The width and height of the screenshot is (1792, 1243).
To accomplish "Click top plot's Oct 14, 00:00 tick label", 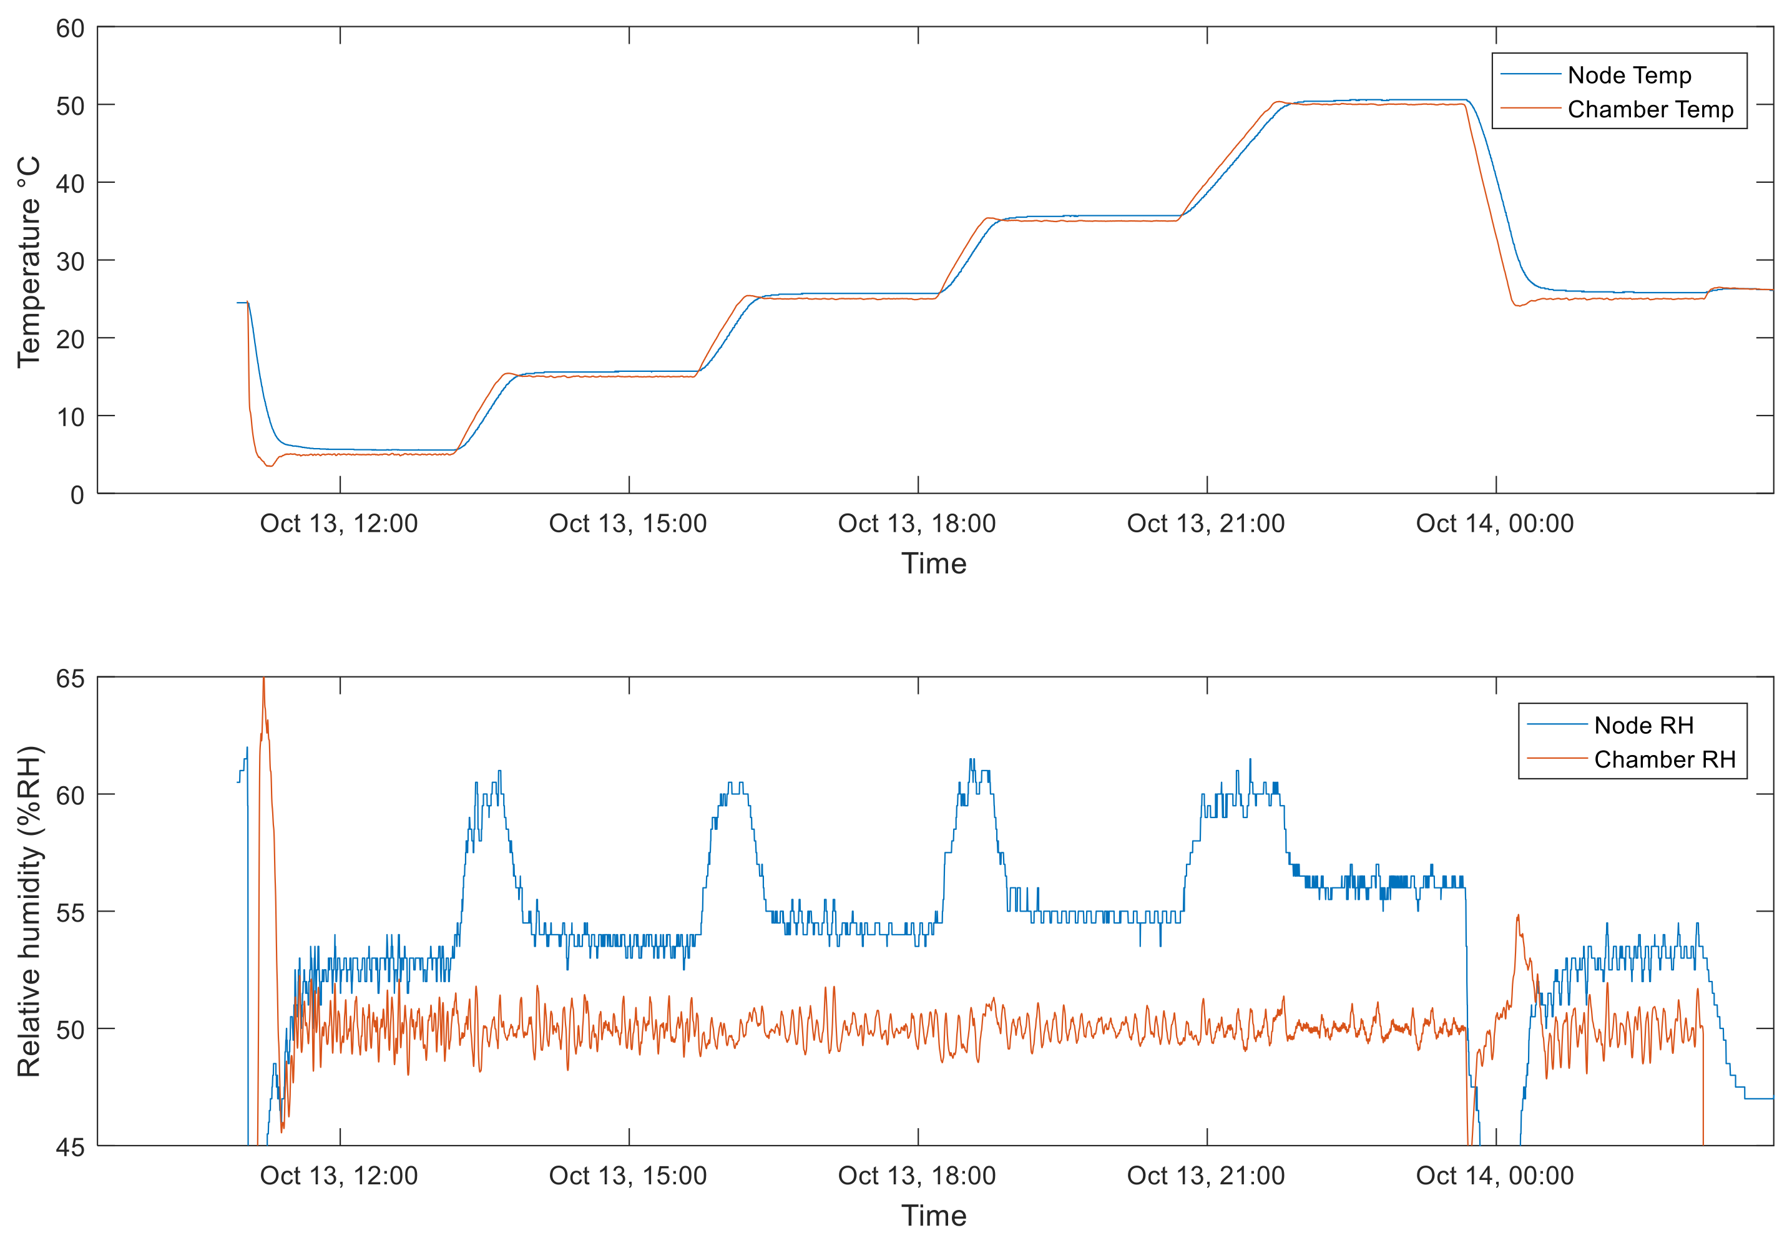I will pos(1494,524).
